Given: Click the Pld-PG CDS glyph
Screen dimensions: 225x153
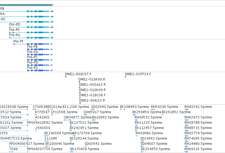Looking at the screenshot, I should (40, 70).
